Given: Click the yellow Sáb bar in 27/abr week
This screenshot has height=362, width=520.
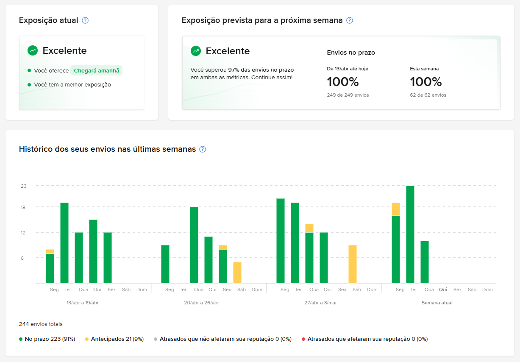Looking at the screenshot, I should click(x=353, y=264).
